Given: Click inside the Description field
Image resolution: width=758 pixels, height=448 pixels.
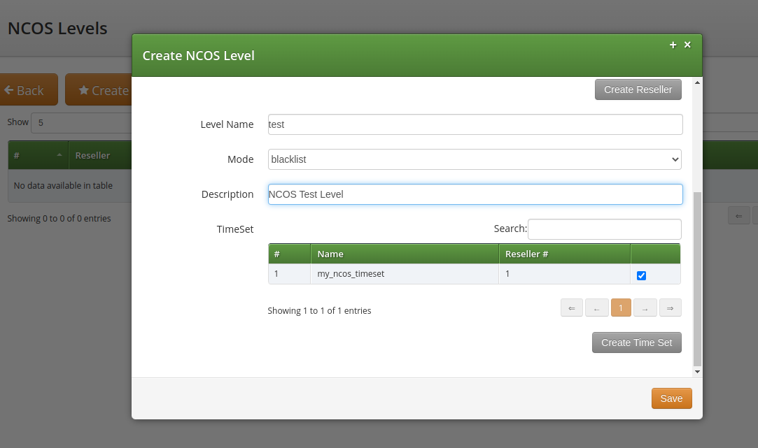Looking at the screenshot, I should 475,194.
